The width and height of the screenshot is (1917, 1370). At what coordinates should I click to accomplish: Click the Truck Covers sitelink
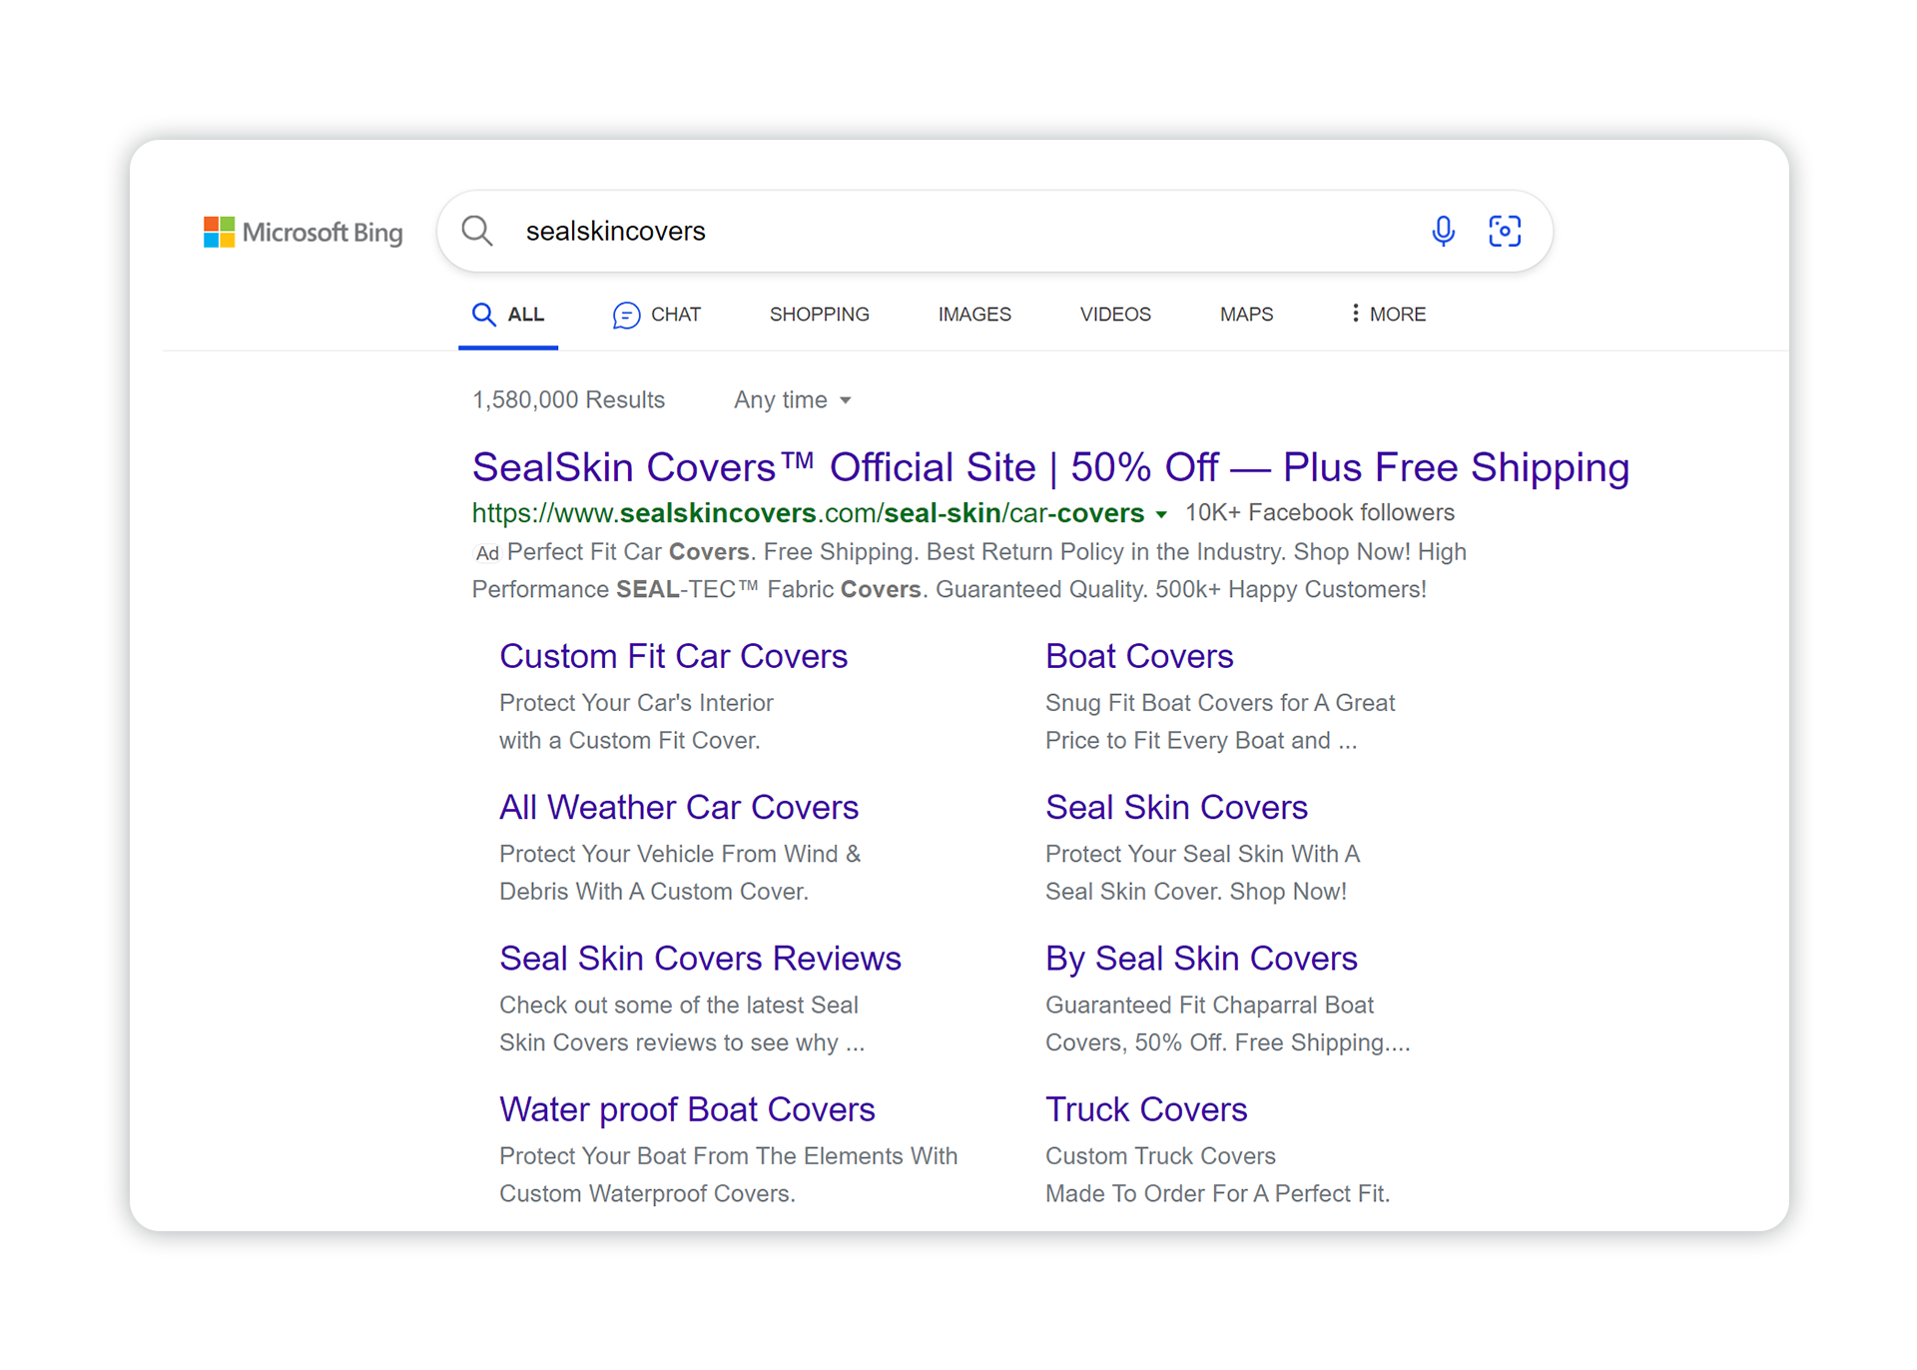click(1145, 1109)
